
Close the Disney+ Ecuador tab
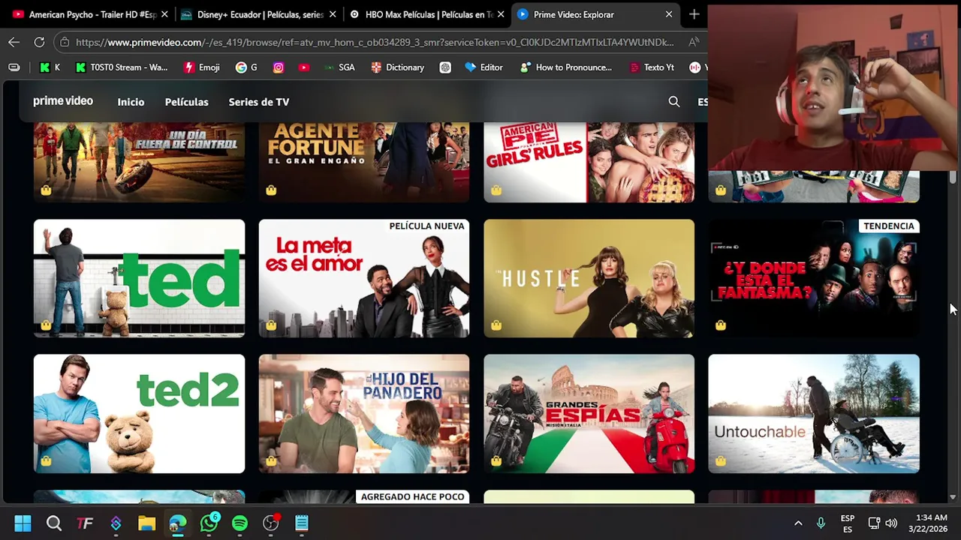333,14
